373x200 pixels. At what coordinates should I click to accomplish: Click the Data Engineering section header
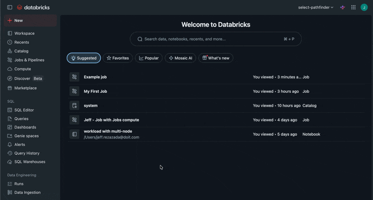pyautogui.click(x=21, y=175)
